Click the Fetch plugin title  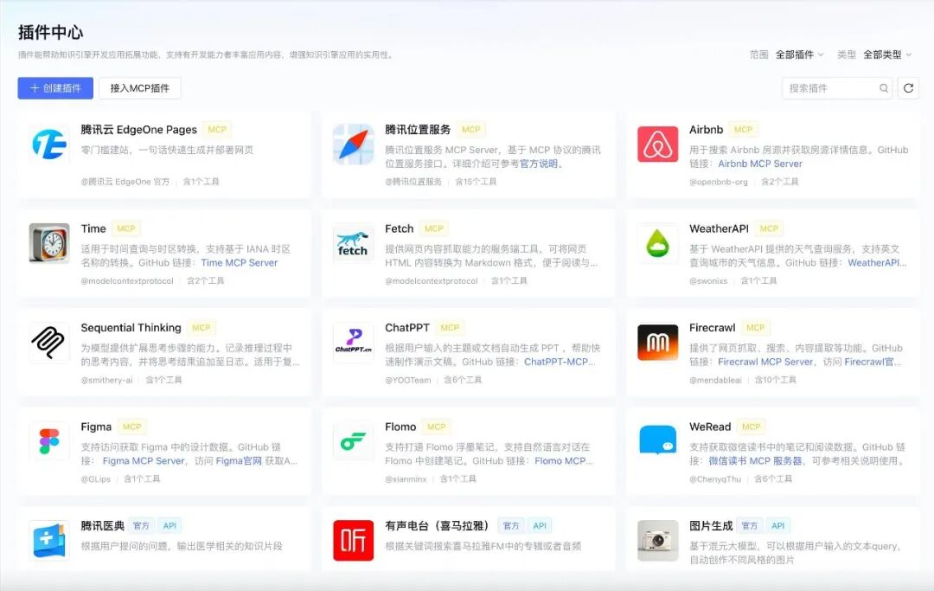pyautogui.click(x=399, y=228)
